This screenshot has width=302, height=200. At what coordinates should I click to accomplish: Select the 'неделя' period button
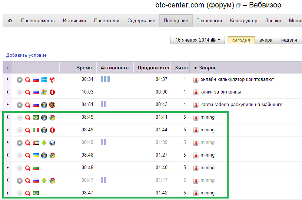[289, 40]
